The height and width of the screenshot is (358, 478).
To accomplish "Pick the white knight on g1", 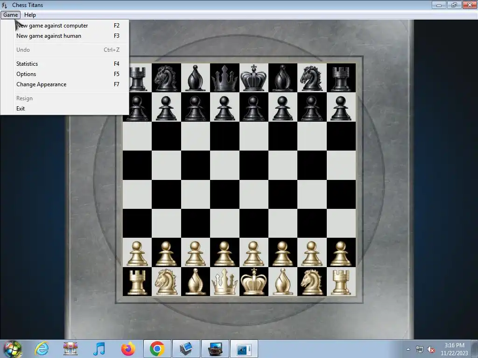I will coord(312,282).
